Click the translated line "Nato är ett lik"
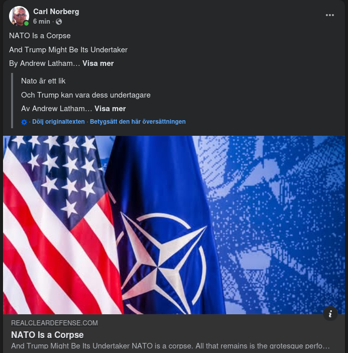The width and height of the screenshot is (348, 353). [43, 81]
